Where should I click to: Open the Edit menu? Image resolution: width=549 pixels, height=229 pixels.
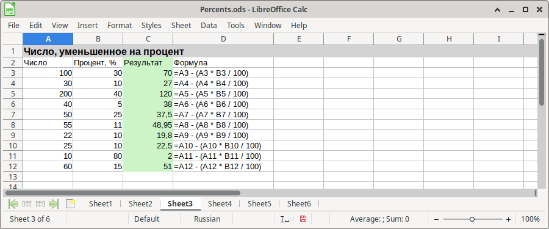[36, 26]
